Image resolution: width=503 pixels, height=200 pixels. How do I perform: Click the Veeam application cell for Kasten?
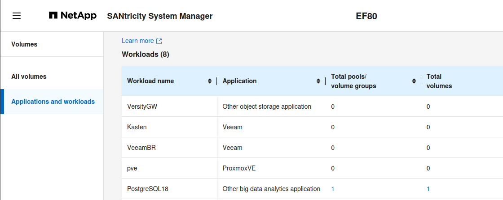tap(232, 127)
